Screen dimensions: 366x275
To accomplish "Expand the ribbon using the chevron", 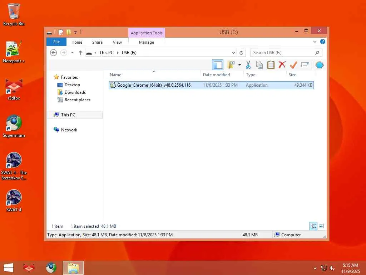I will click(315, 42).
